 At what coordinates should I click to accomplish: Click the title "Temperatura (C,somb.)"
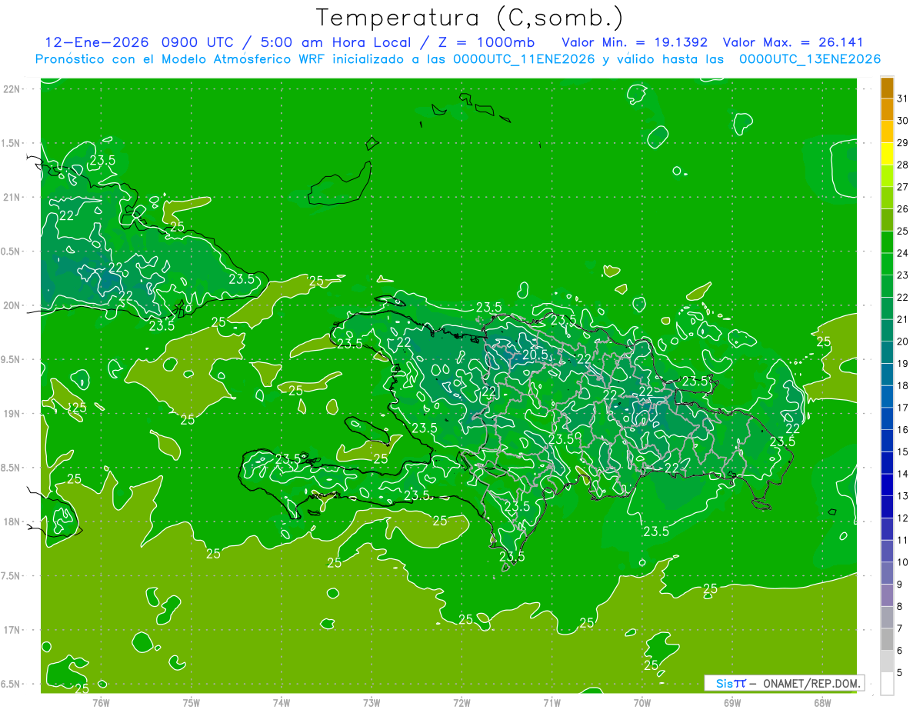click(x=468, y=18)
